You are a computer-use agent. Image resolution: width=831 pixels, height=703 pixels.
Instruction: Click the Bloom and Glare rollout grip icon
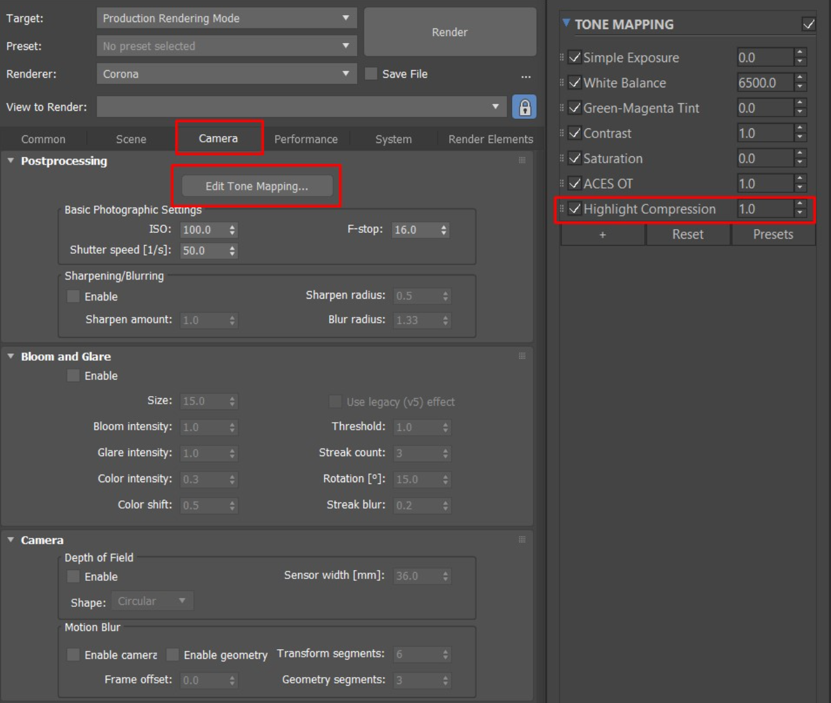point(522,356)
